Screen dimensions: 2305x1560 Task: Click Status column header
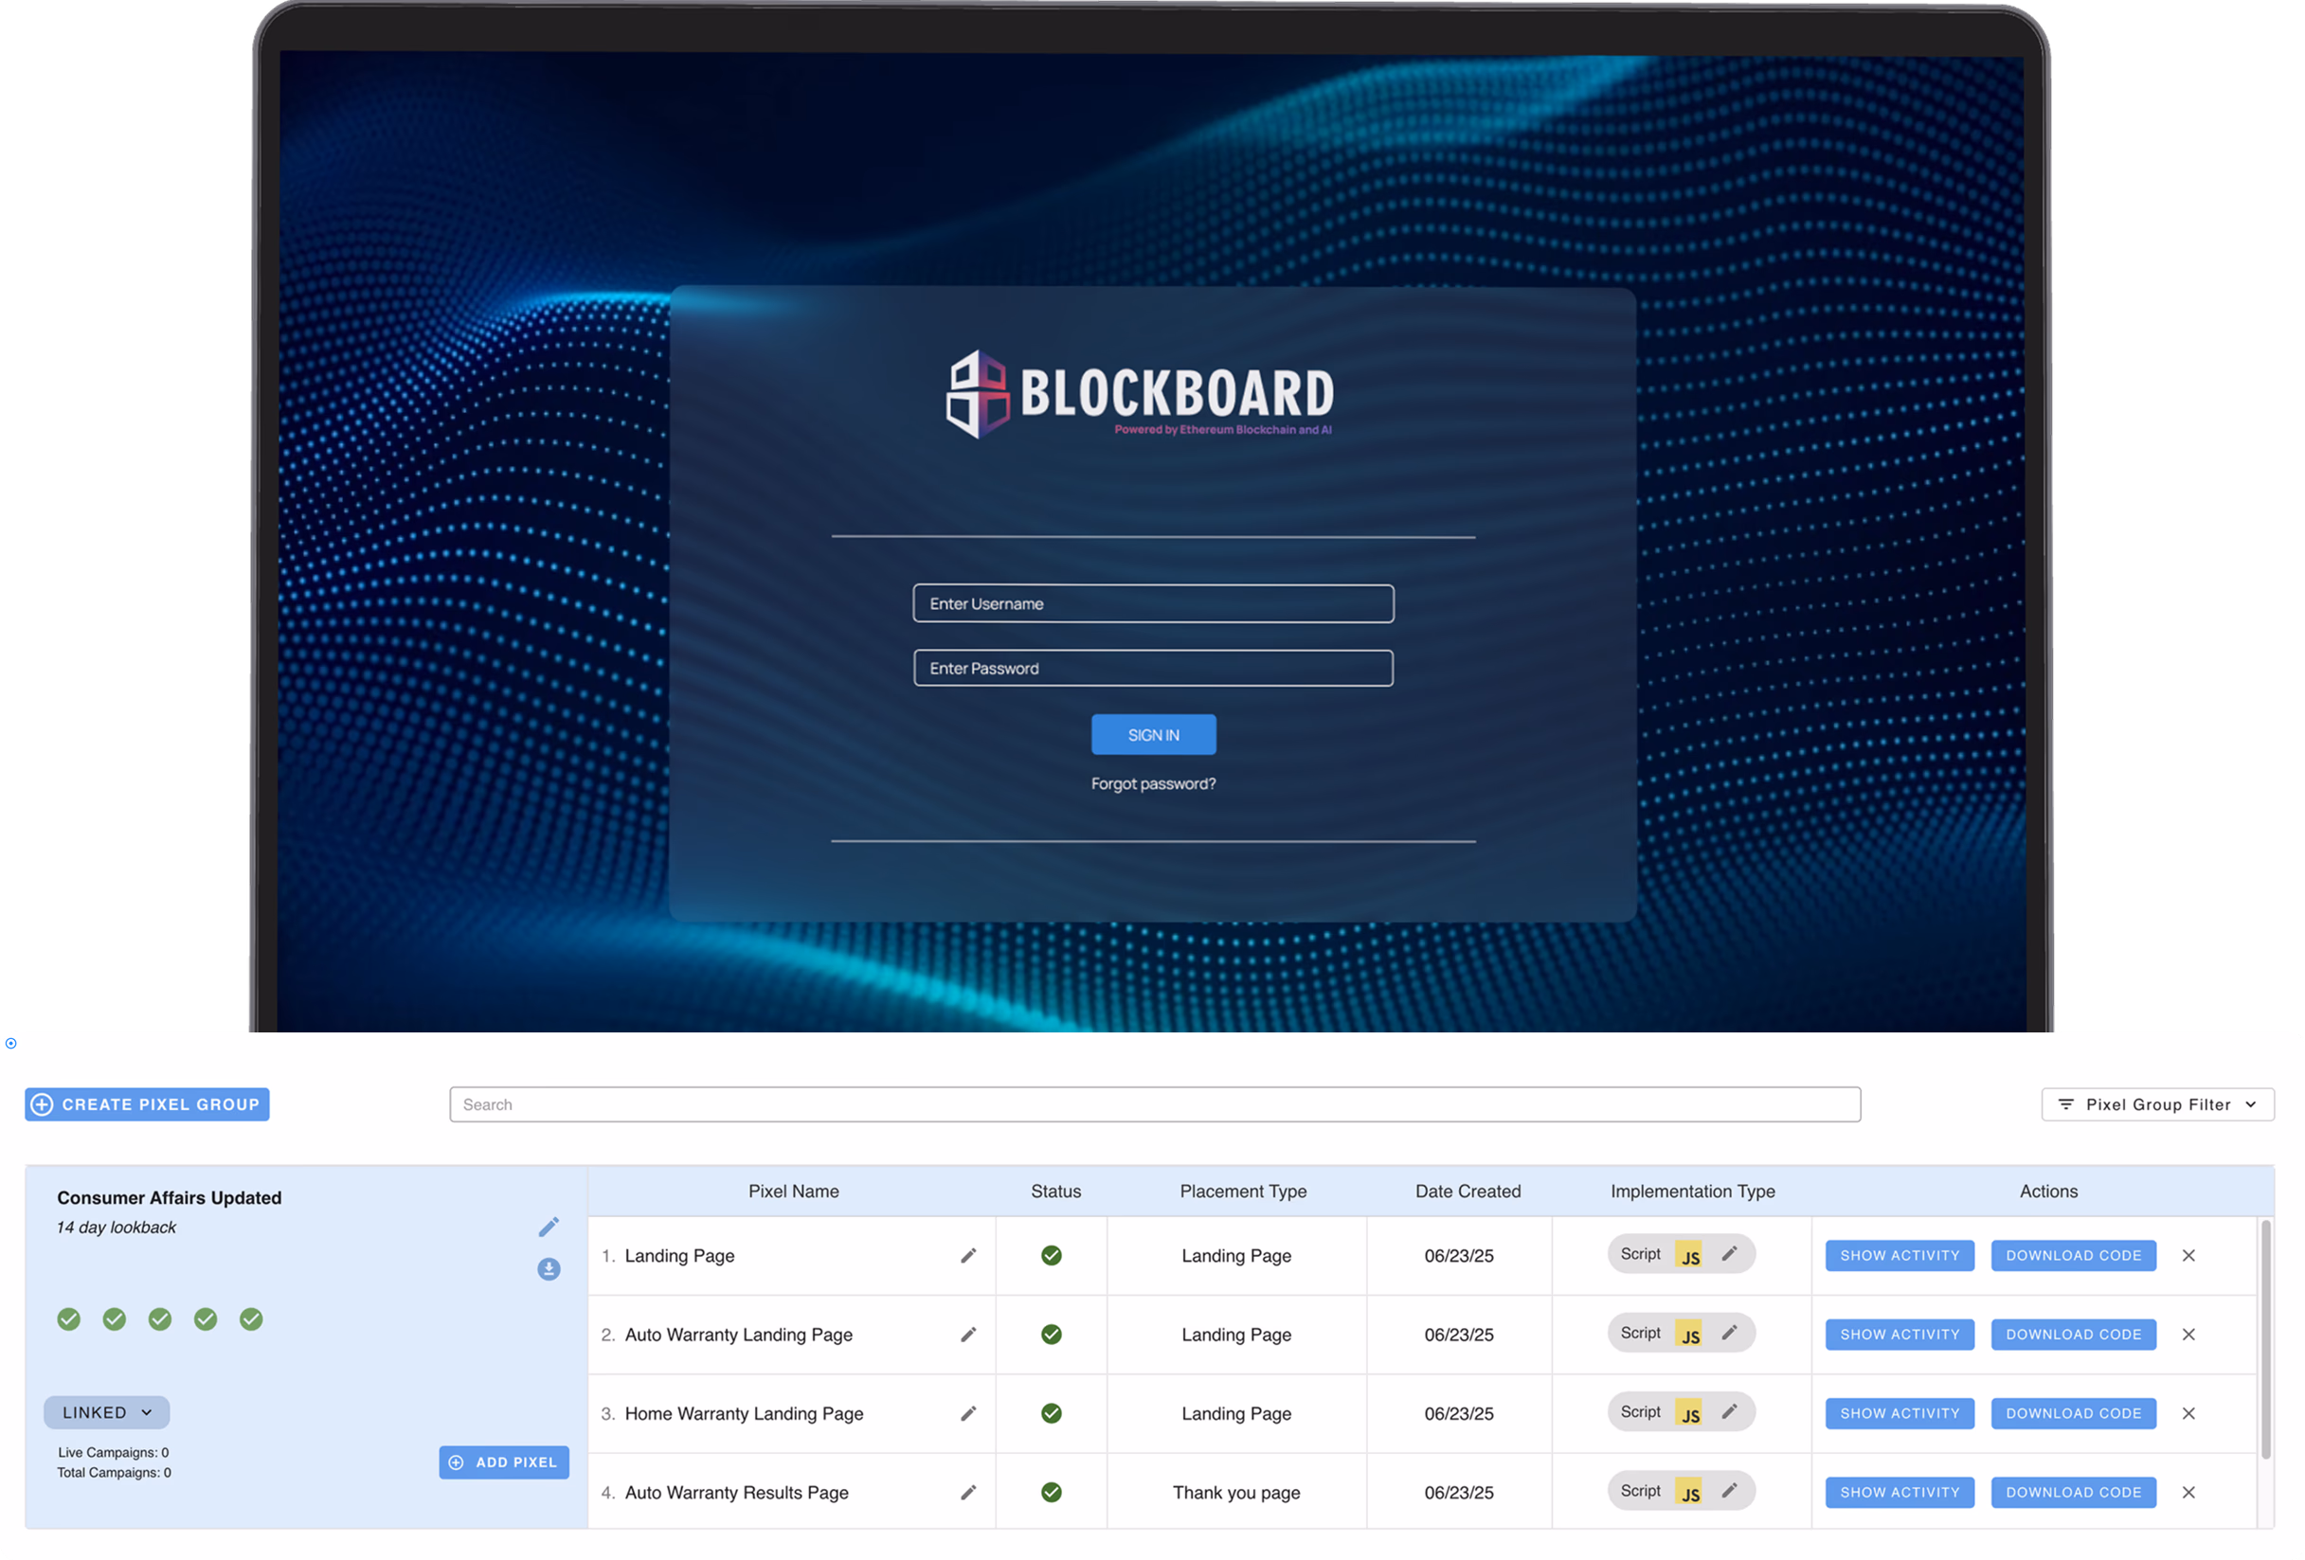pos(1055,1191)
